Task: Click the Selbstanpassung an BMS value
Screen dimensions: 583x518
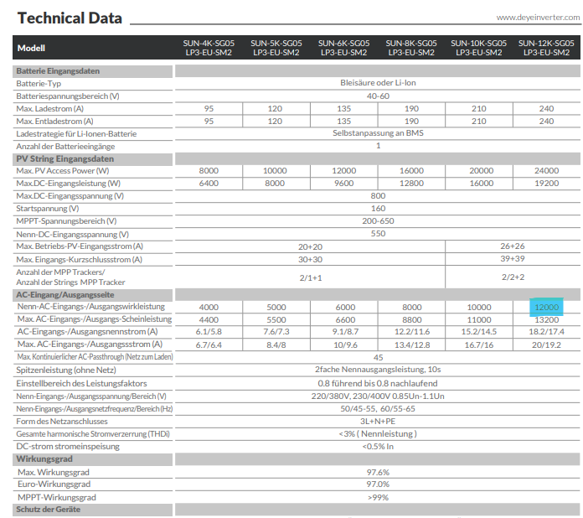Action: tap(378, 133)
